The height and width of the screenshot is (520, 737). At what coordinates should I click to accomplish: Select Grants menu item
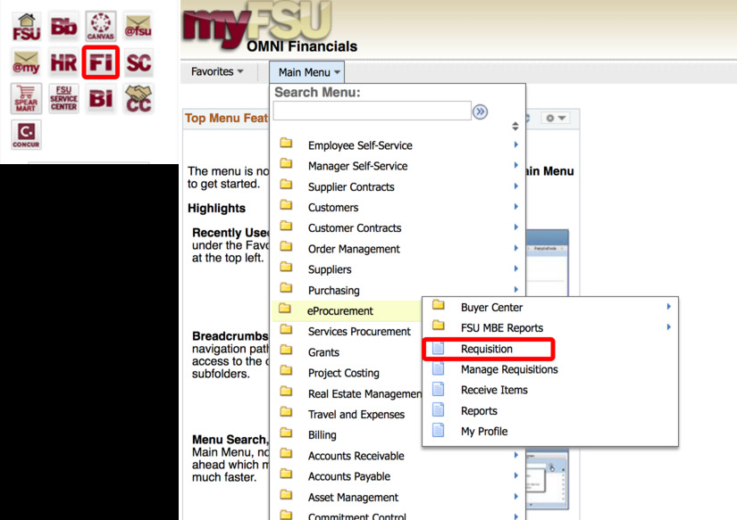(323, 352)
